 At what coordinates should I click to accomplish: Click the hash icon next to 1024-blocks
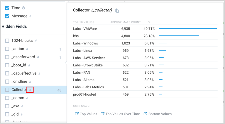(36, 41)
